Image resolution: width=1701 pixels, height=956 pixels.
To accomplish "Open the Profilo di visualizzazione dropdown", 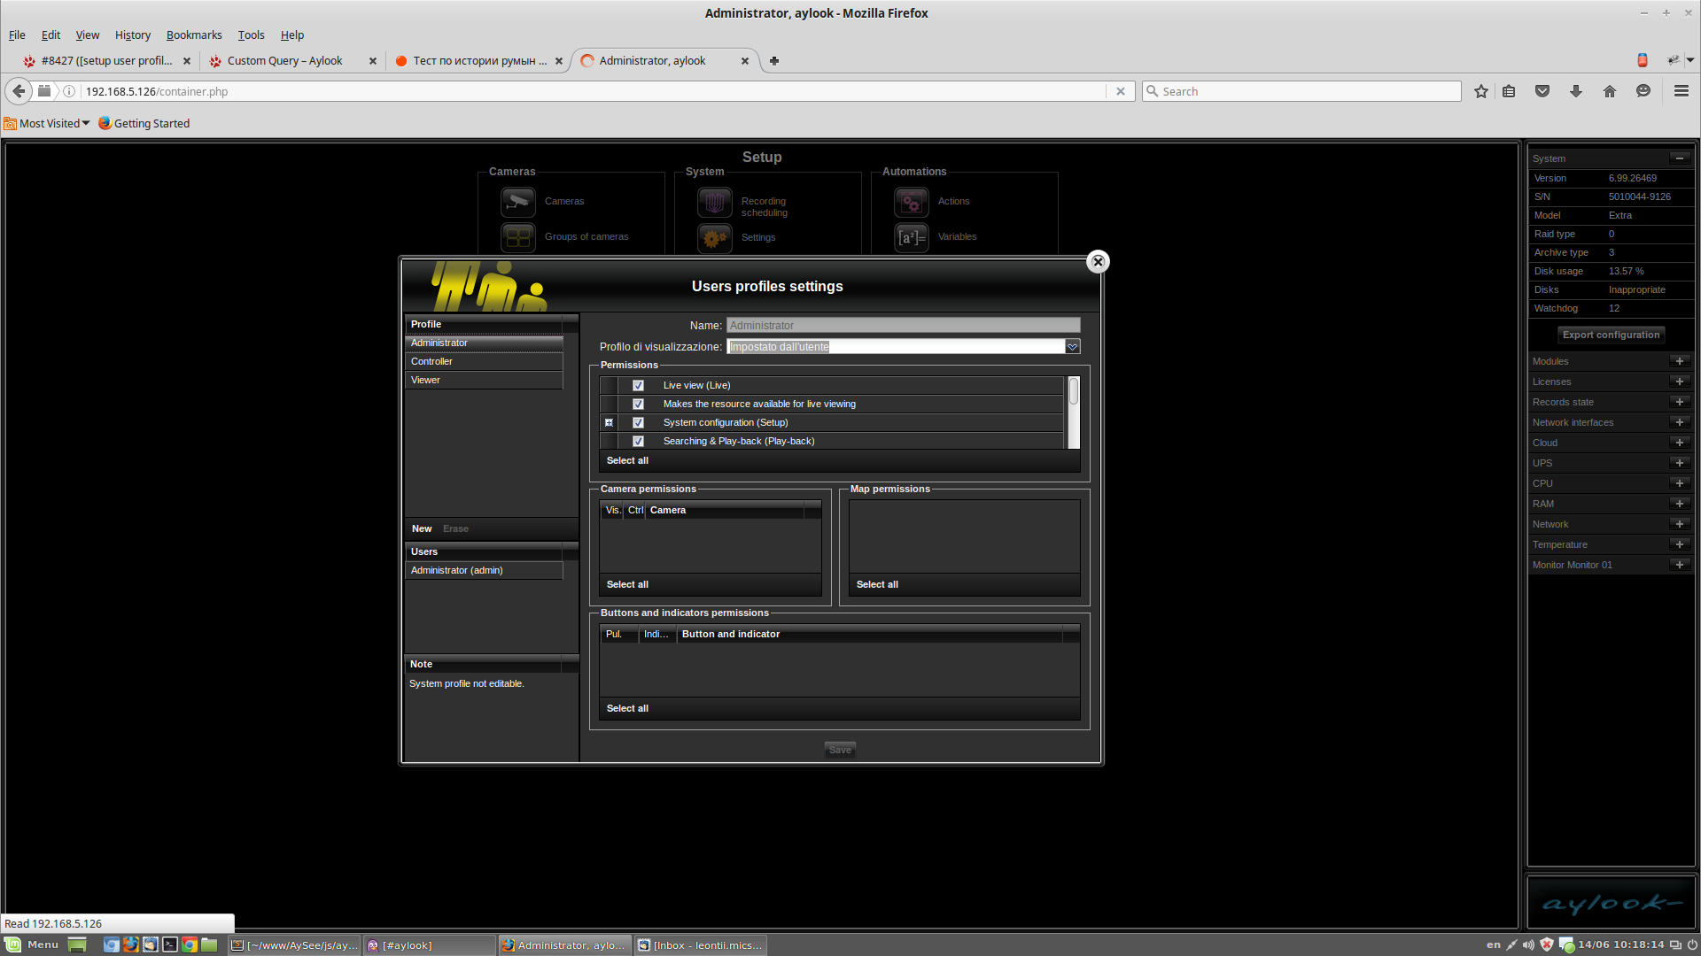I will point(1072,347).
